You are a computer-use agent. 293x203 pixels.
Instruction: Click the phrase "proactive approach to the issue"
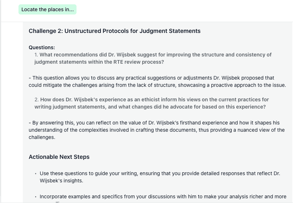coord(248,85)
